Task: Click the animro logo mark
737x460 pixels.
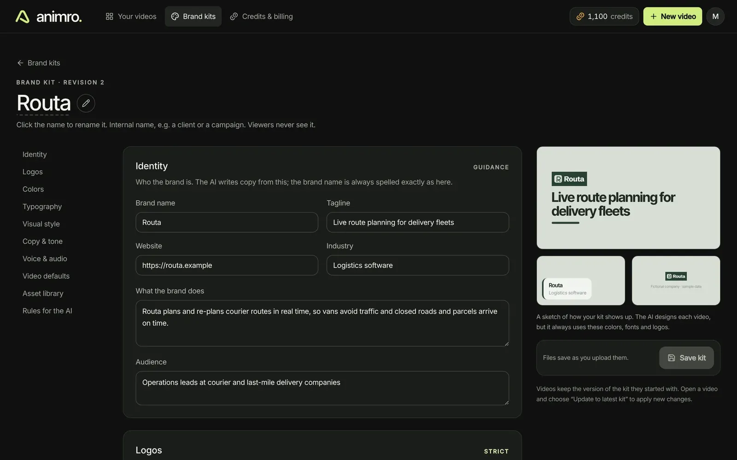Action: pyautogui.click(x=23, y=17)
